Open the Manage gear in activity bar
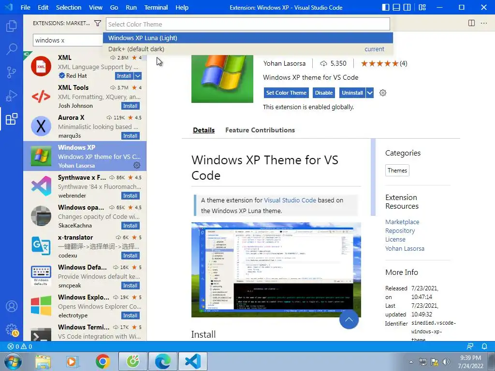This screenshot has height=371, width=495. click(x=12, y=330)
